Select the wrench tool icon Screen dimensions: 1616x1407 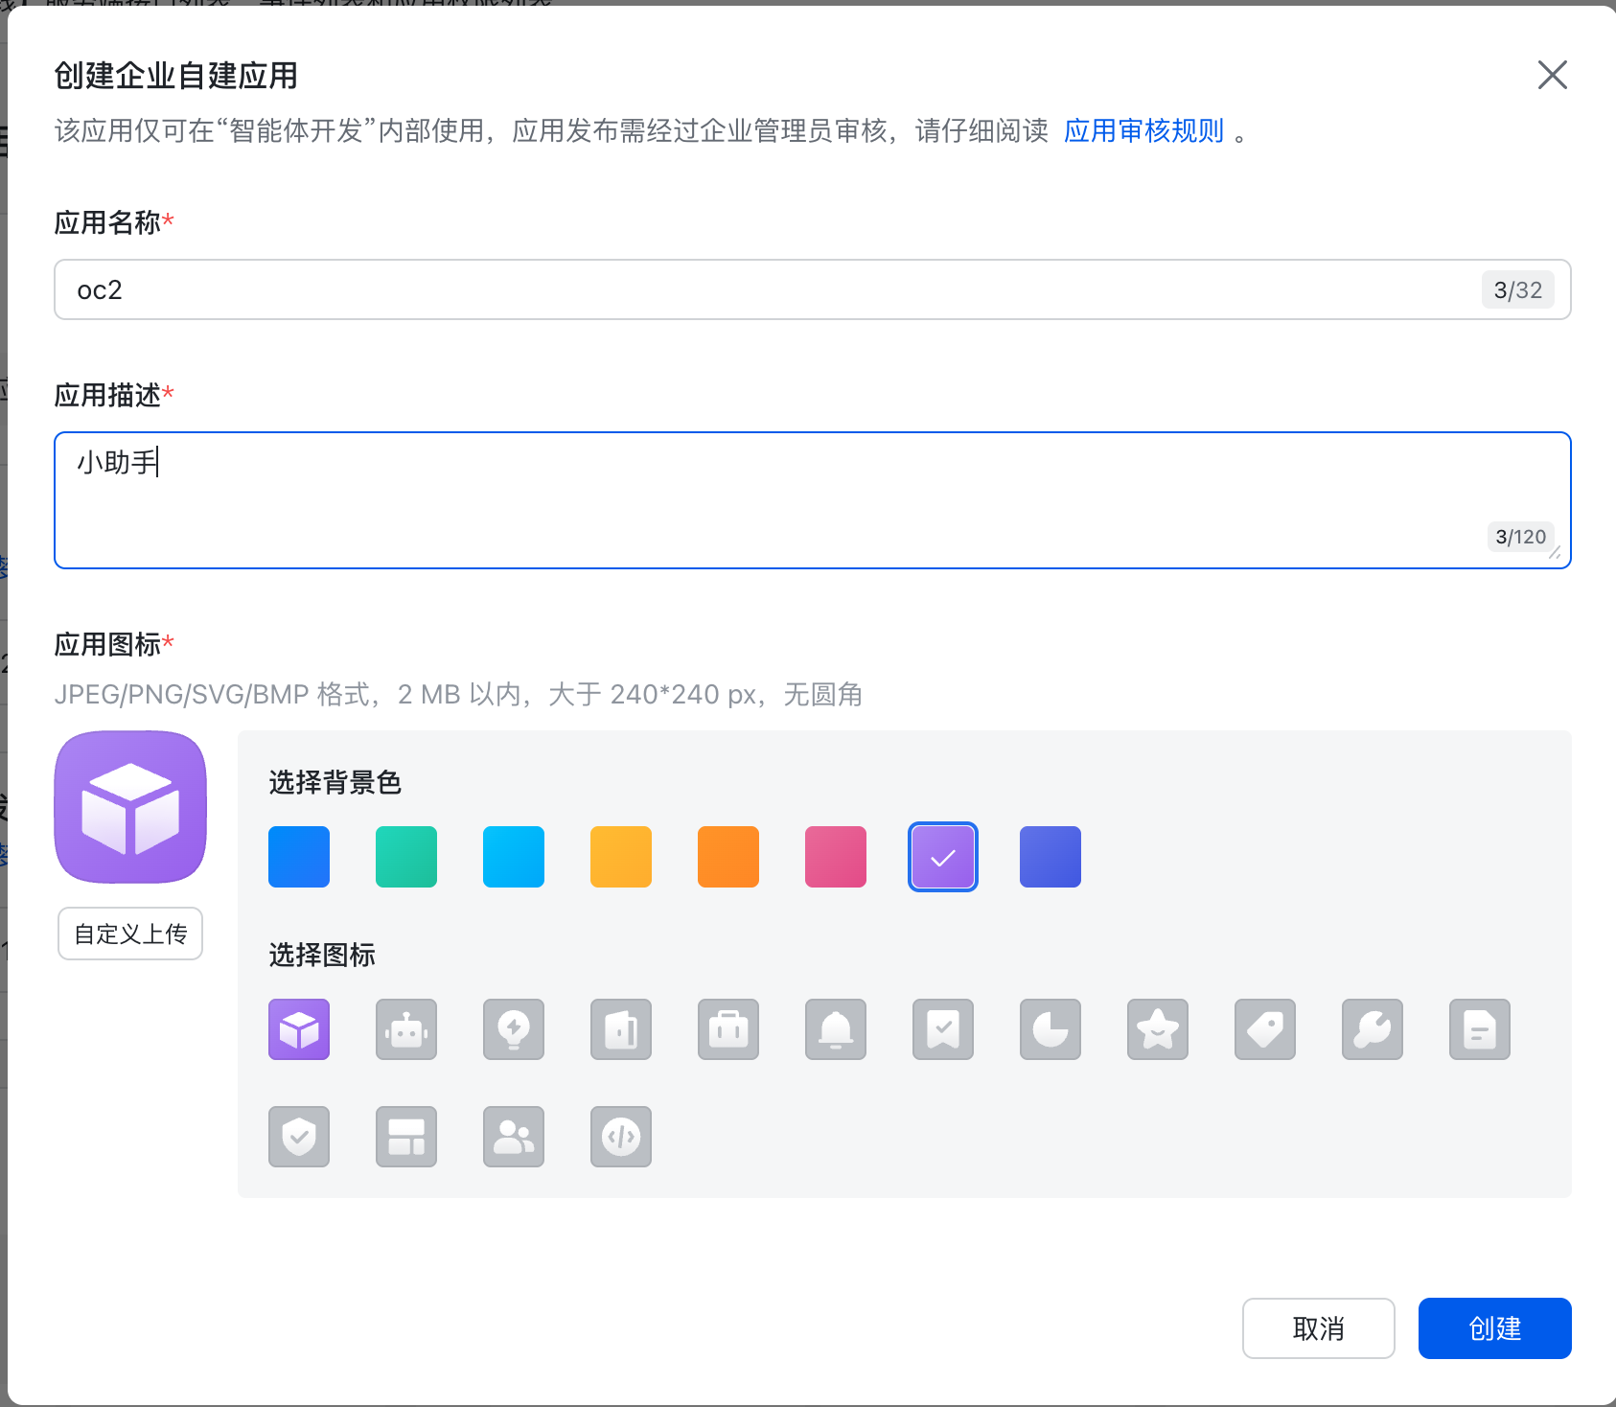pos(1373,1029)
